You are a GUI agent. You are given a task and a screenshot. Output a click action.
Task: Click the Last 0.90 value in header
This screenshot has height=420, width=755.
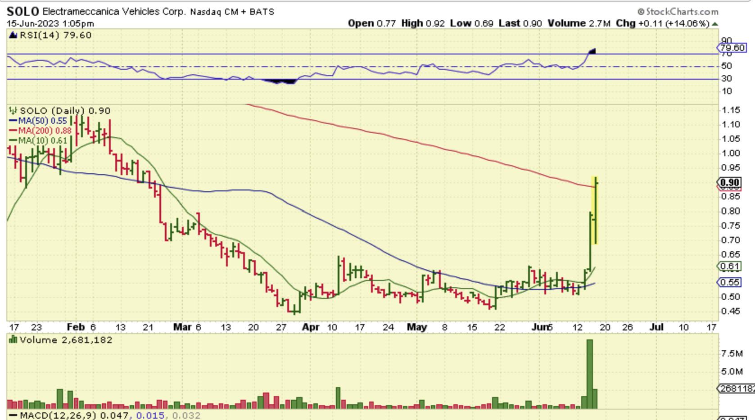coord(520,23)
